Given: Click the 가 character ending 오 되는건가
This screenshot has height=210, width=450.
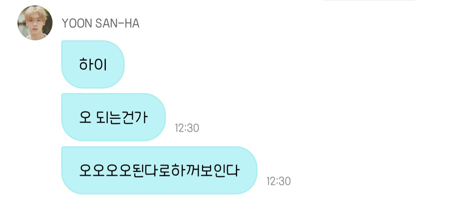Looking at the screenshot, I should (x=142, y=117).
